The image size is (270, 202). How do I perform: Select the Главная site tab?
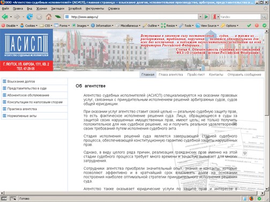pos(148,74)
